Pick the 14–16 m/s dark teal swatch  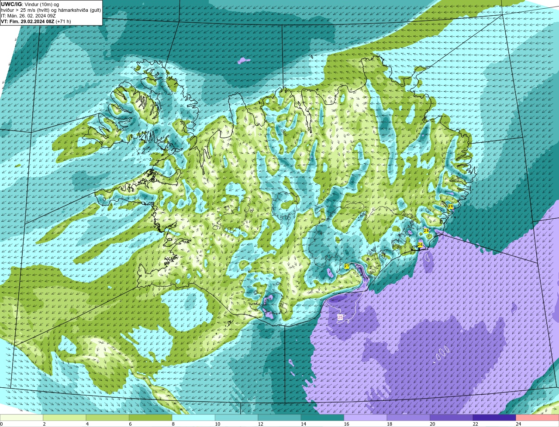(x=323, y=418)
